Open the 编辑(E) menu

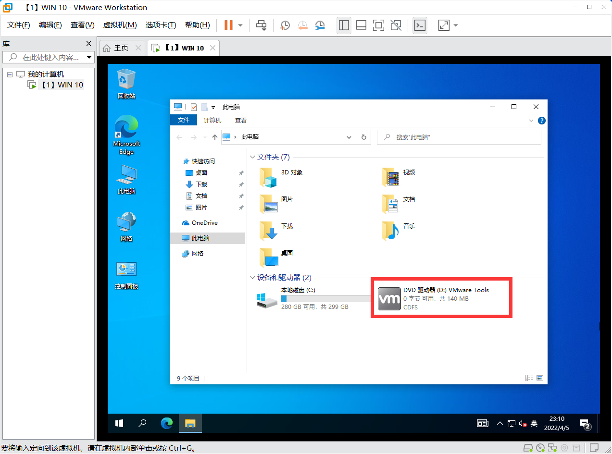(50, 25)
